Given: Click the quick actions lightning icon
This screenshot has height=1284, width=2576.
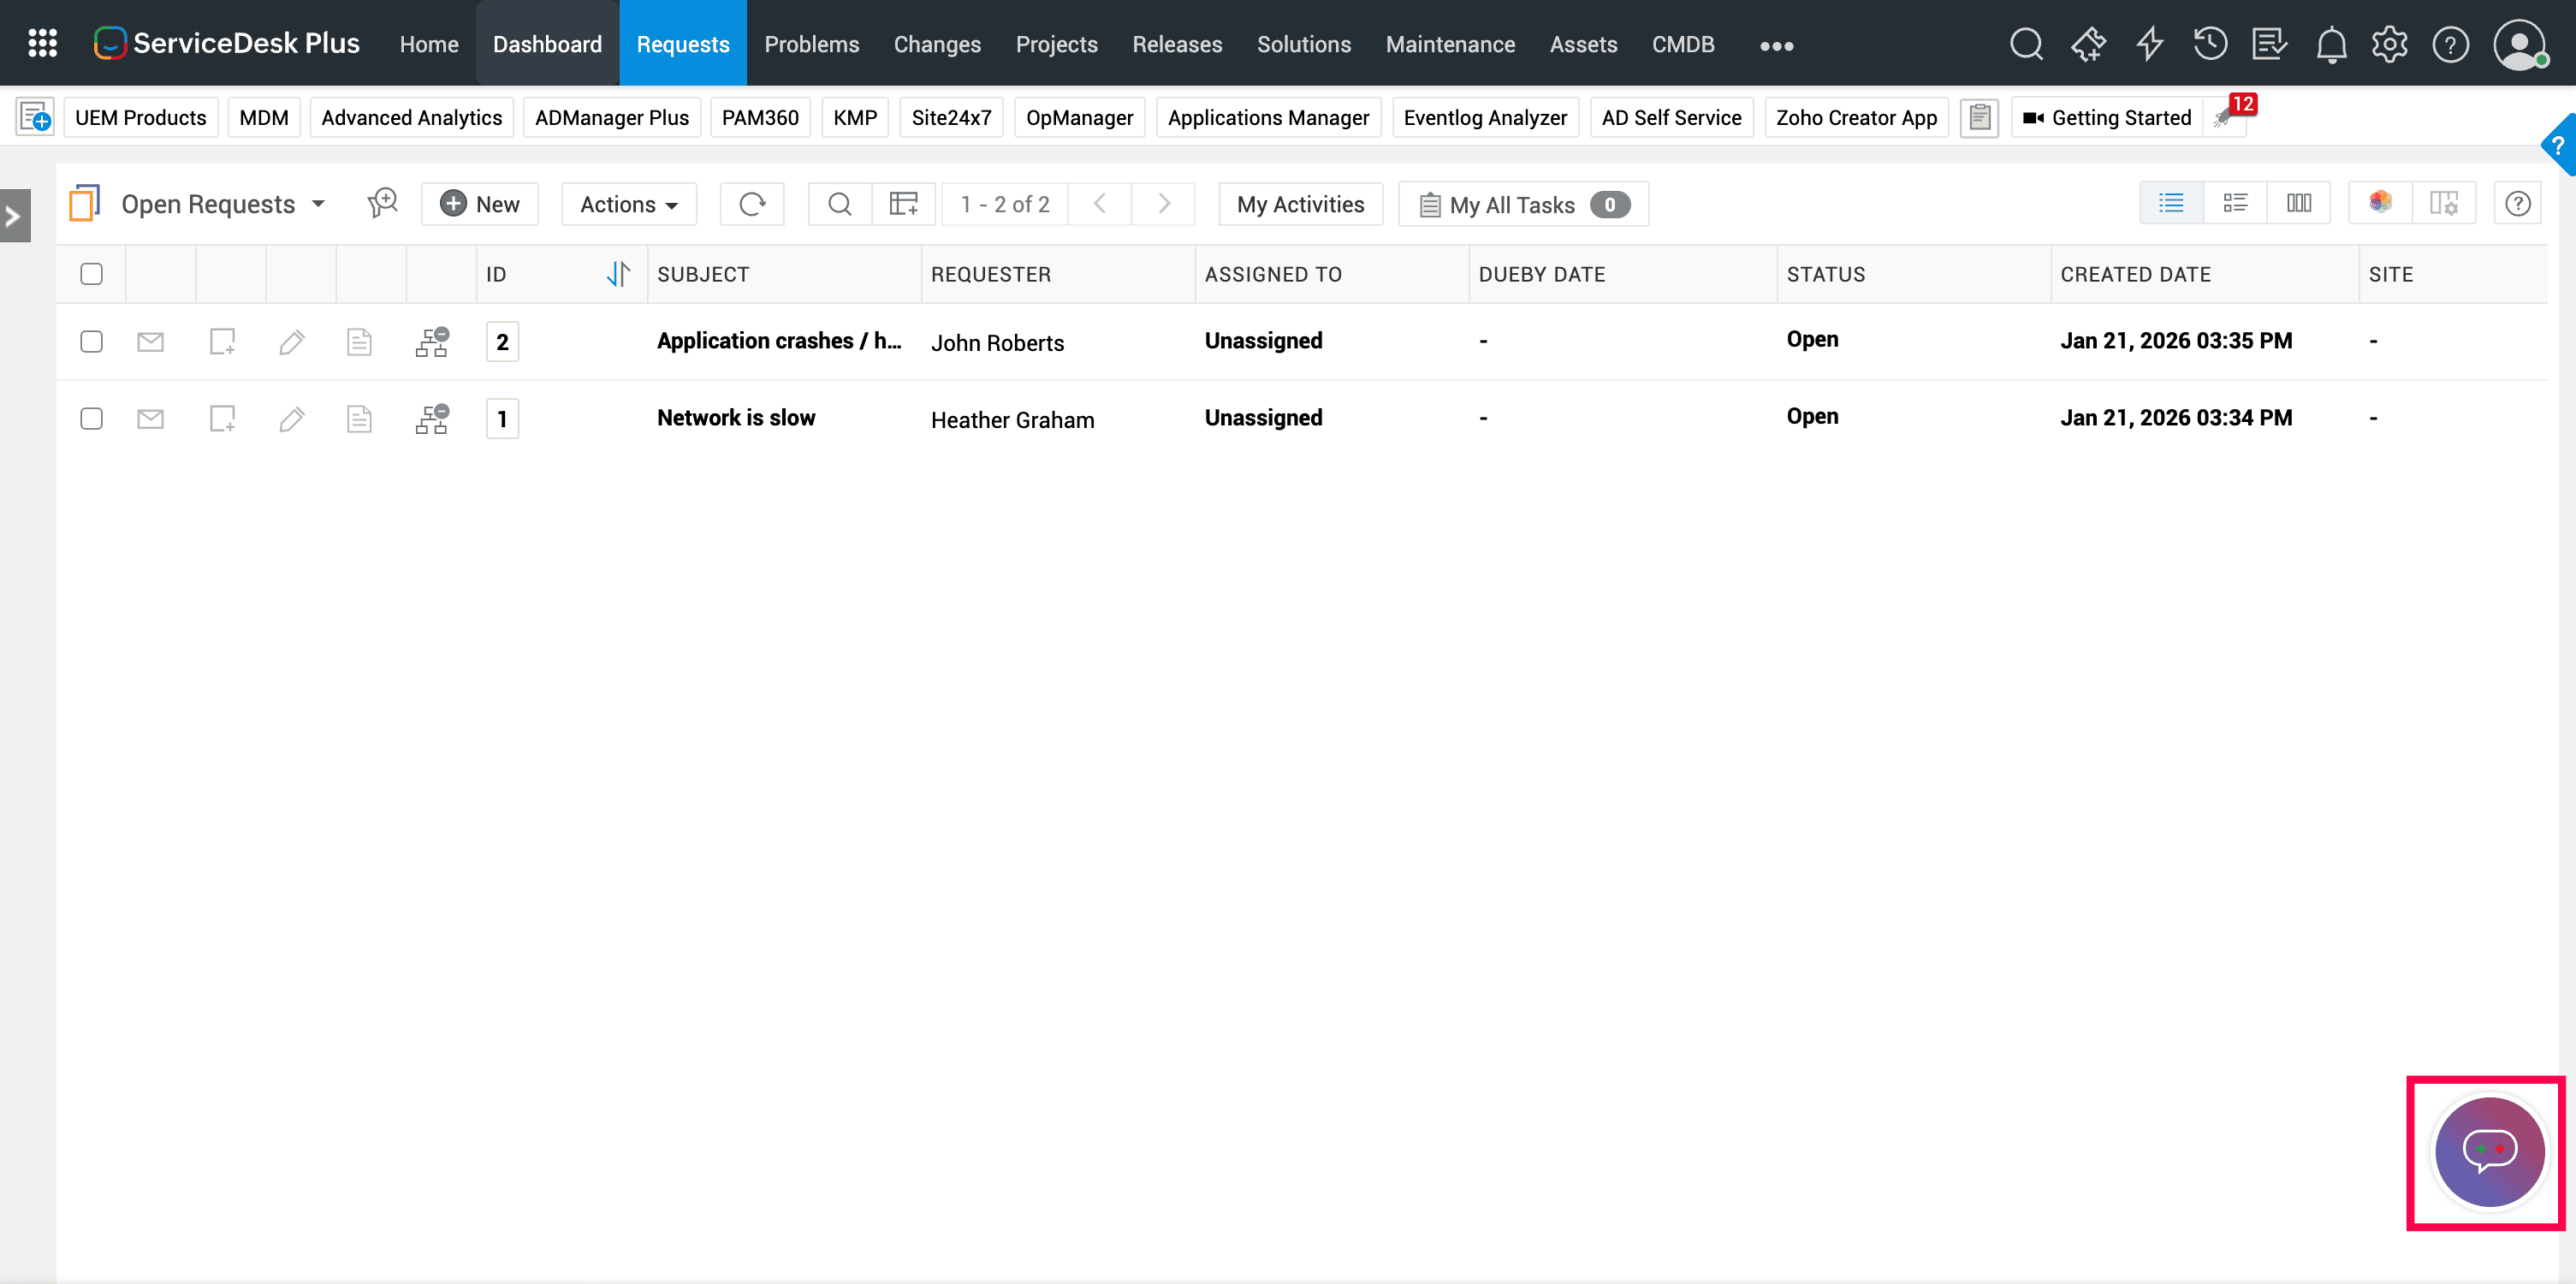Looking at the screenshot, I should (2150, 45).
